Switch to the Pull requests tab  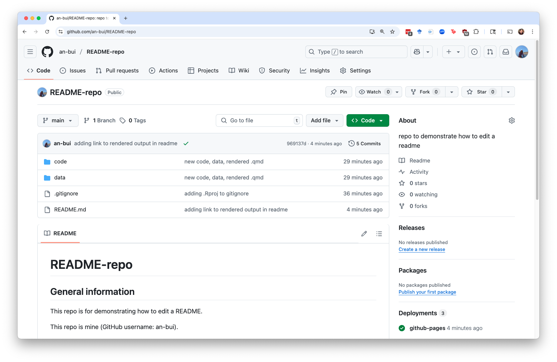click(x=117, y=71)
